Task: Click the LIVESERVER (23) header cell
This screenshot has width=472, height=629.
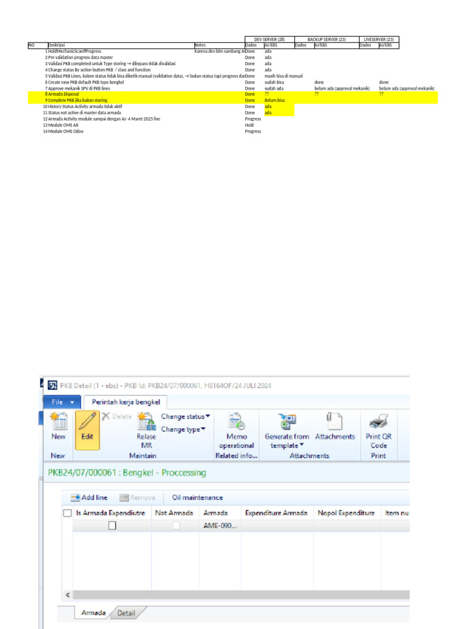Action: coord(379,39)
